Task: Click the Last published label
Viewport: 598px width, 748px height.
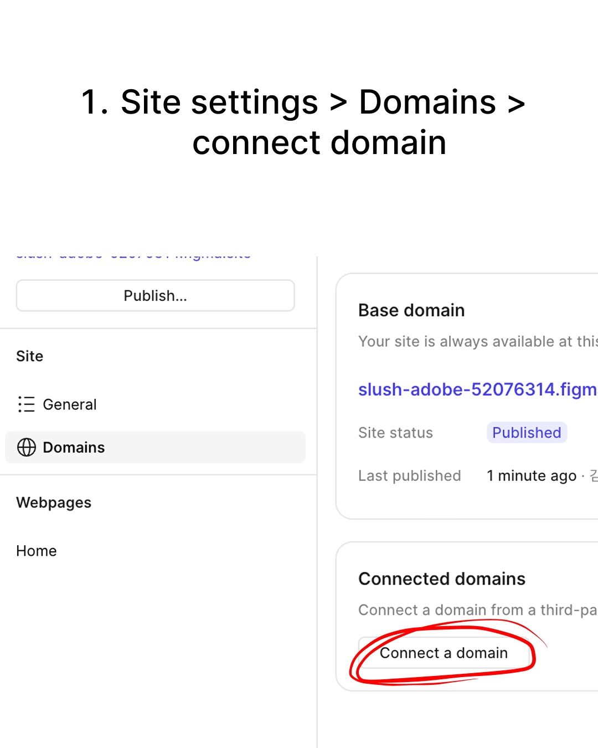Action: [410, 476]
